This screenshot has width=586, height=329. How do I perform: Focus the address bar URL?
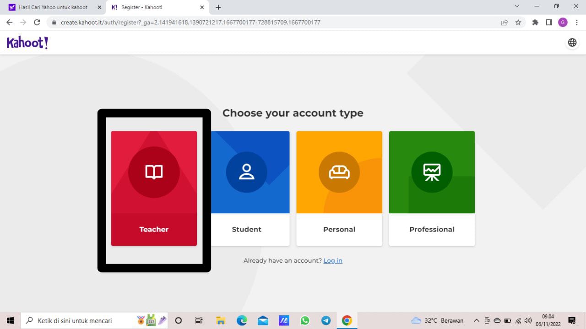pos(190,22)
